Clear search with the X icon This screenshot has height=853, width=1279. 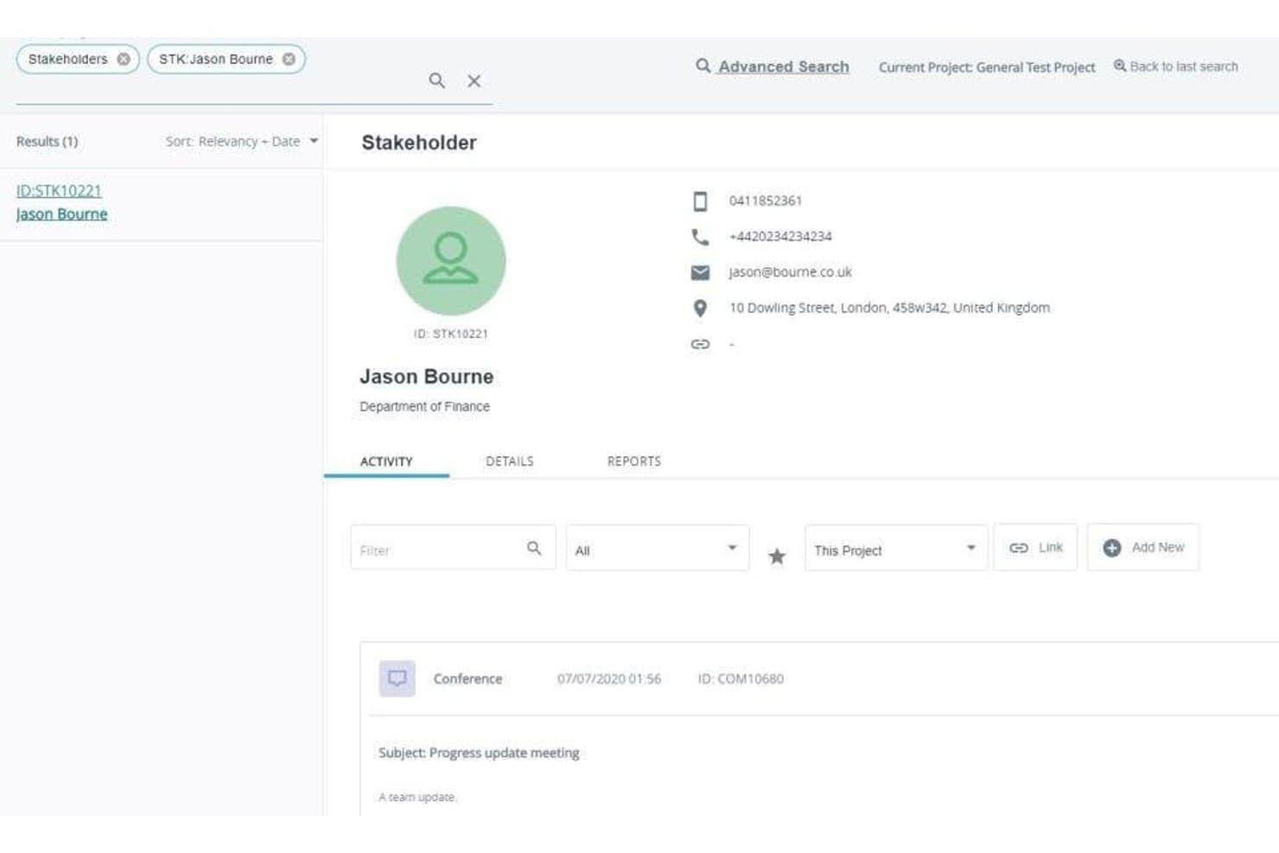click(x=474, y=80)
